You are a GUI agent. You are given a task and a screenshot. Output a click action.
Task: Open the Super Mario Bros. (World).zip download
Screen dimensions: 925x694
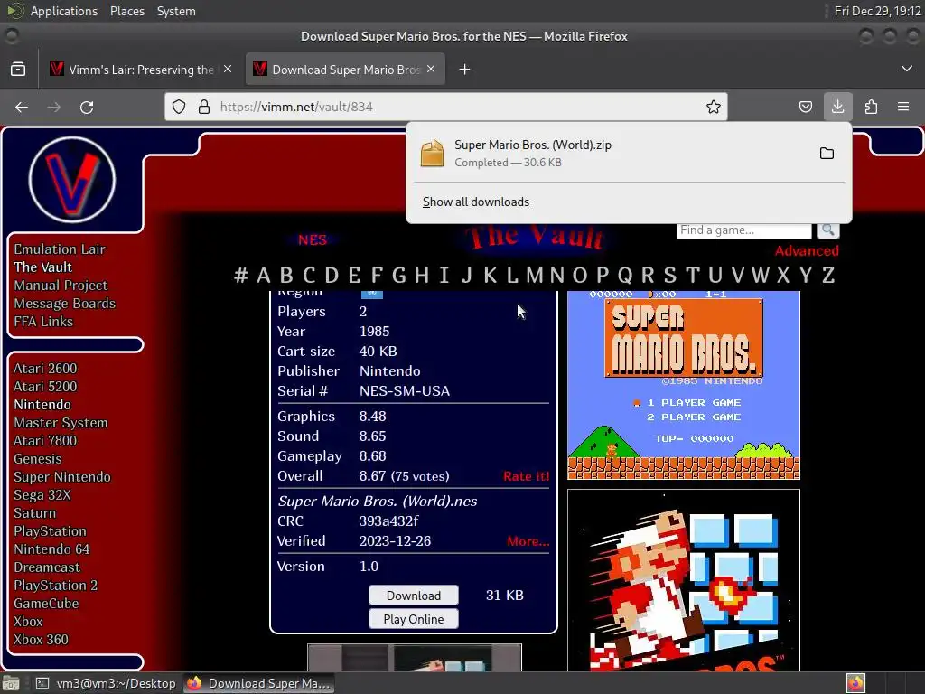(612, 154)
